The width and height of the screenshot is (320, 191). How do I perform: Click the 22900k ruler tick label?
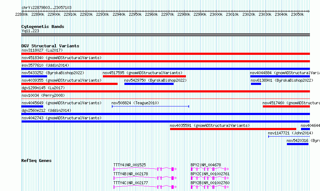(x=54, y=14)
